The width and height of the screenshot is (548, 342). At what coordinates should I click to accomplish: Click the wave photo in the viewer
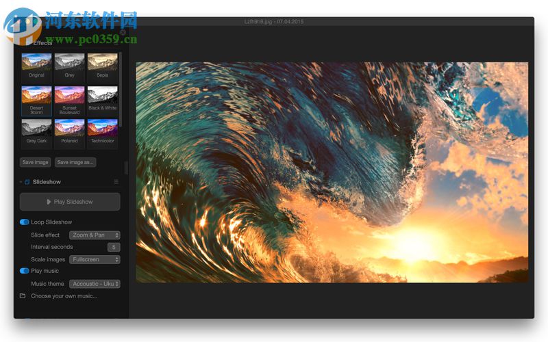332,172
